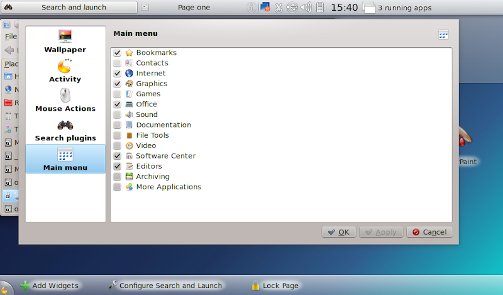Open the running apps list
Viewport: 503px width, 295px height.
click(399, 8)
